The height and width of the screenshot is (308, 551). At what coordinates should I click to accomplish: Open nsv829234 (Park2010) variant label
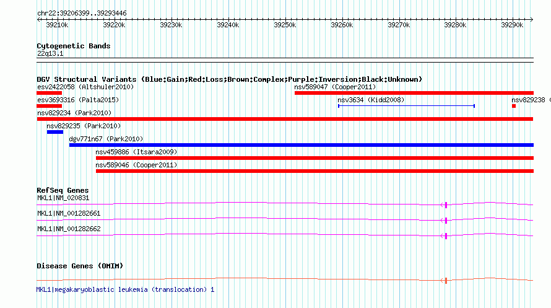[74, 113]
